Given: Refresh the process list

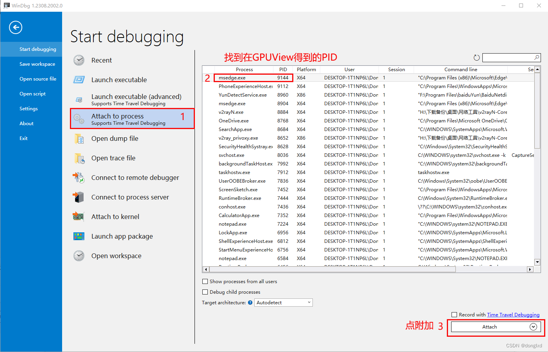Looking at the screenshot, I should pos(477,57).
